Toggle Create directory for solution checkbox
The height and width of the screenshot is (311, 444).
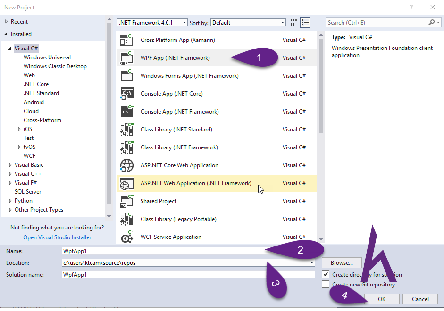coord(326,274)
